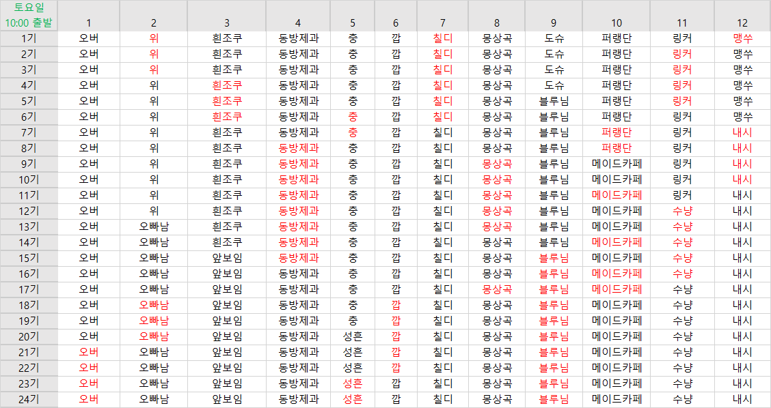The image size is (771, 408).
Task: Select 오빠남 cell in row 13기
Action: click(x=154, y=227)
